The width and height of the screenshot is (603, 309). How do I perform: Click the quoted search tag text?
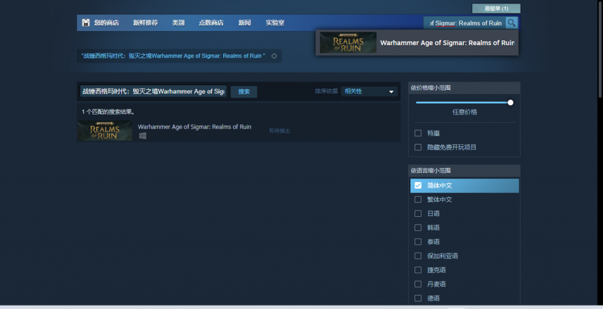174,56
